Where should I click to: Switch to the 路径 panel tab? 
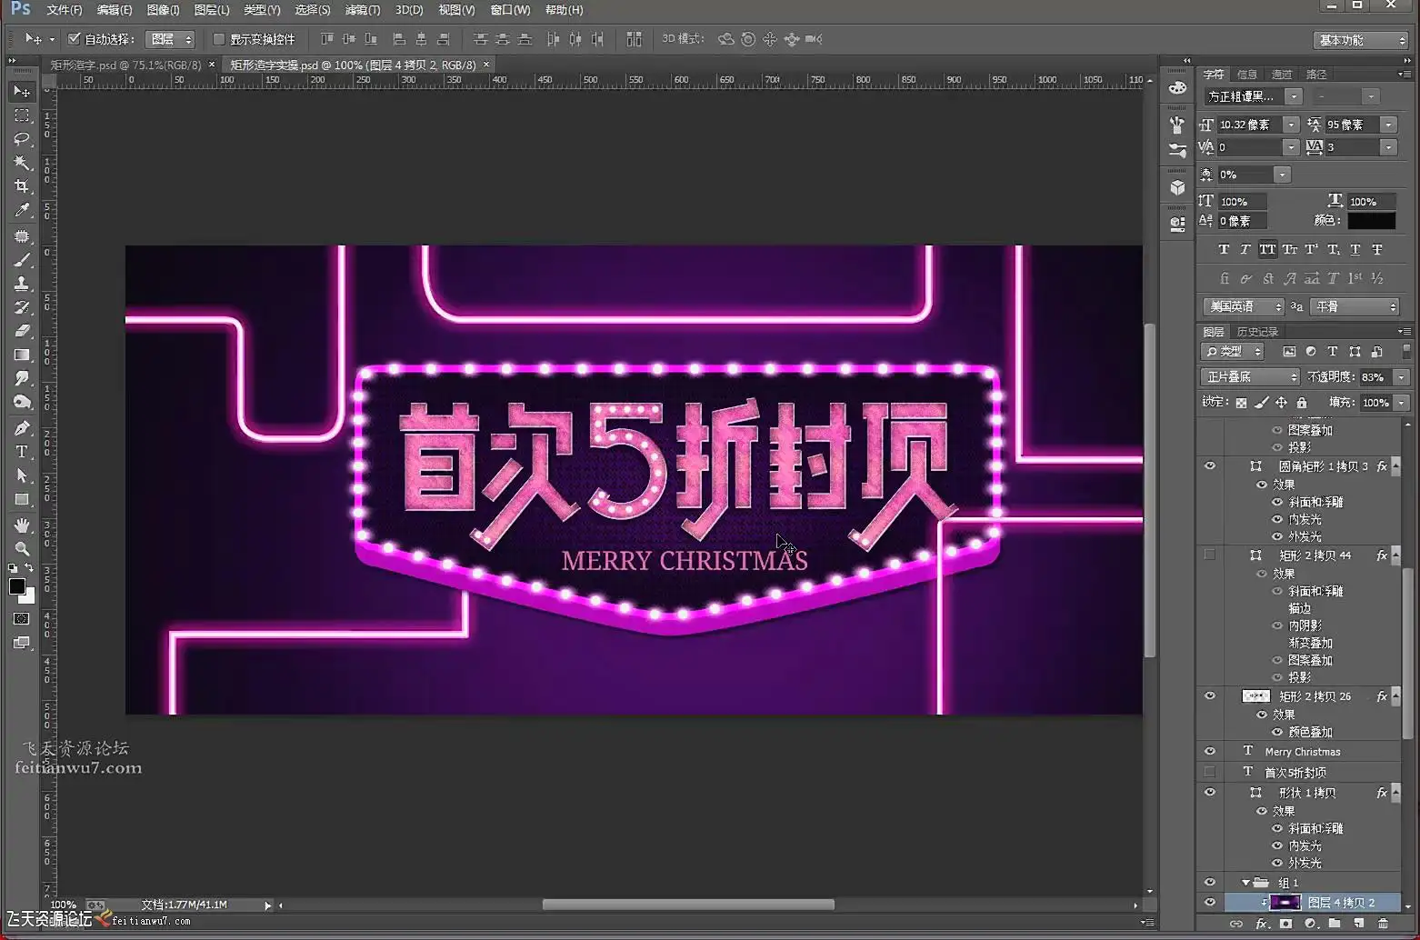click(x=1316, y=75)
